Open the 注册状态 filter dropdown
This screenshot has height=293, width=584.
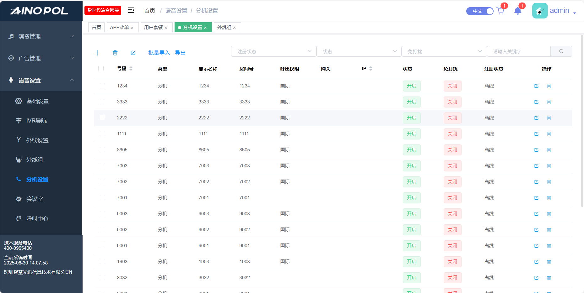[x=273, y=51]
